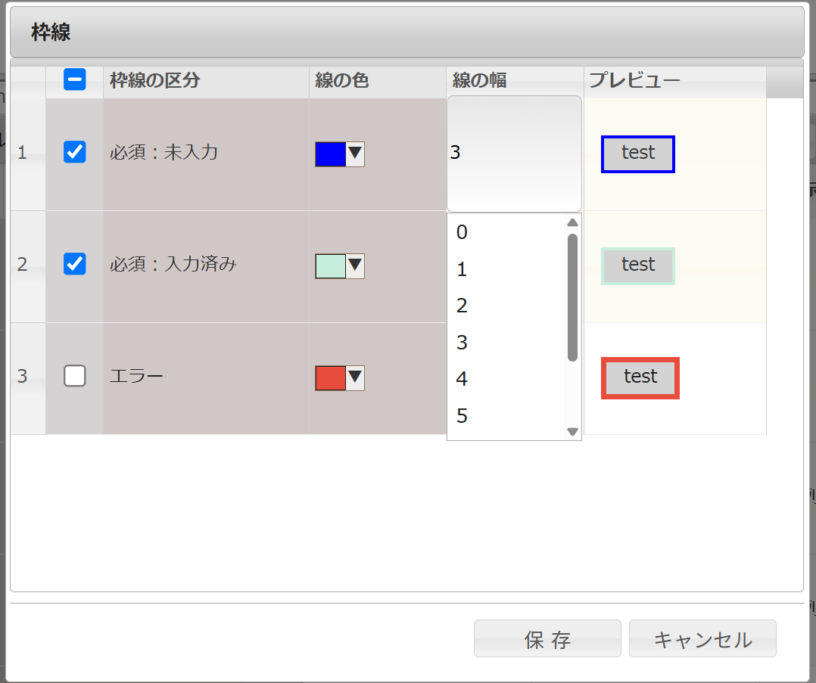Expand color dropdown arrow in 必須：入力済み row

coord(355,265)
